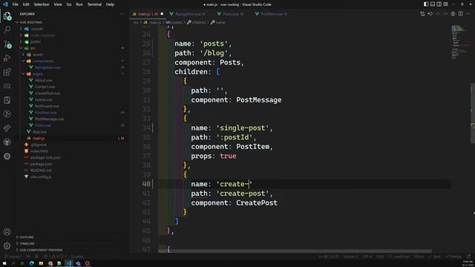Click the editor more actions ellipsis
The width and height of the screenshot is (475, 267).
468,14
